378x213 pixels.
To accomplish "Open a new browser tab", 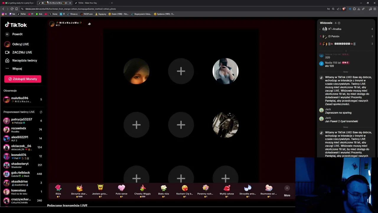I will point(112,3).
